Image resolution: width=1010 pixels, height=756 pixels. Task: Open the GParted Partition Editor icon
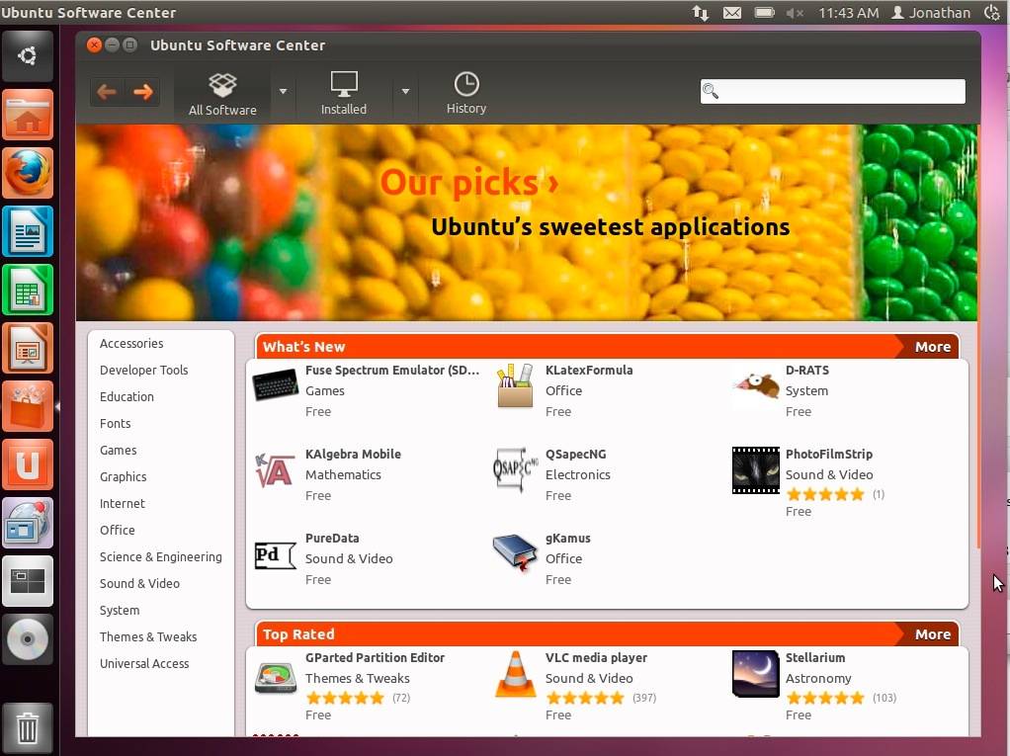(275, 677)
